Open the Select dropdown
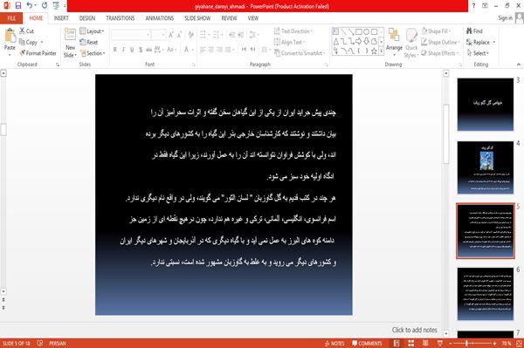Viewport: 524px width, 348px height. coord(478,53)
